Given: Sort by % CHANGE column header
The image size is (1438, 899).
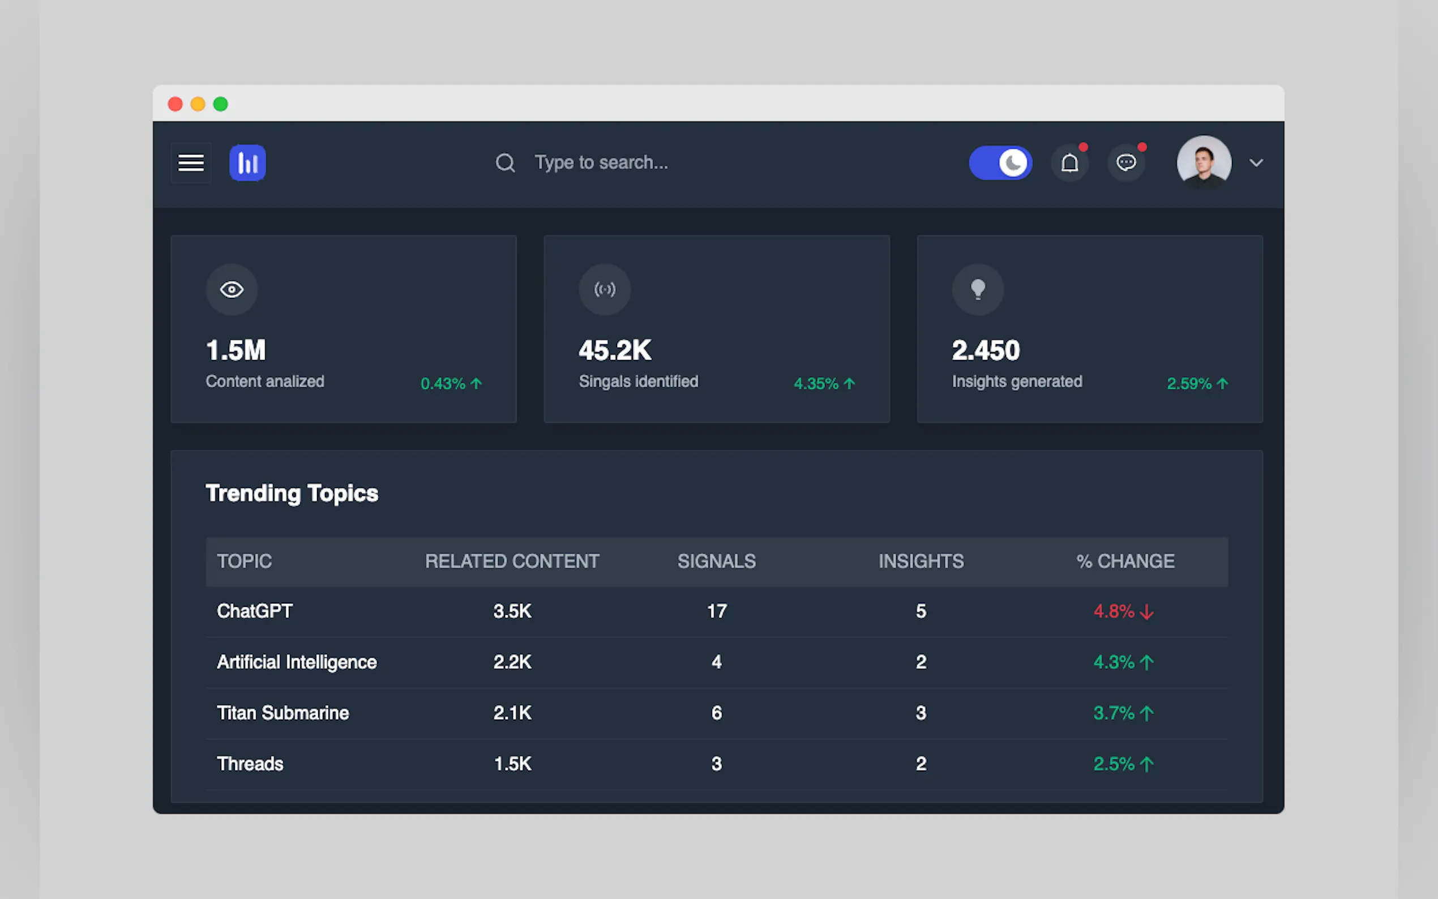Looking at the screenshot, I should click(1125, 561).
